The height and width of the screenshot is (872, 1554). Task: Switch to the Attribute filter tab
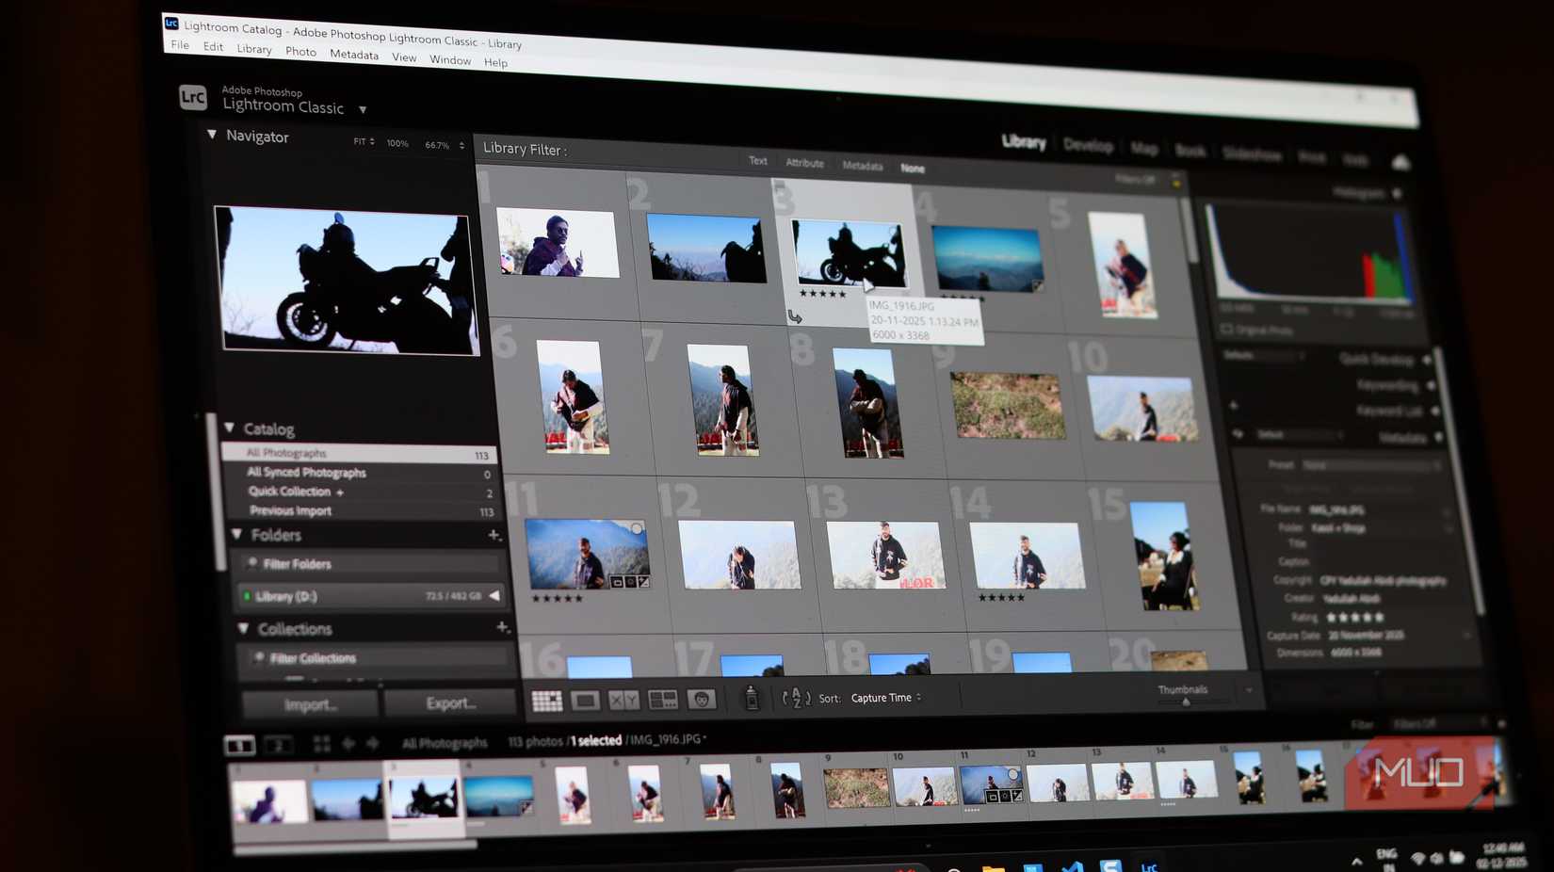(x=805, y=163)
